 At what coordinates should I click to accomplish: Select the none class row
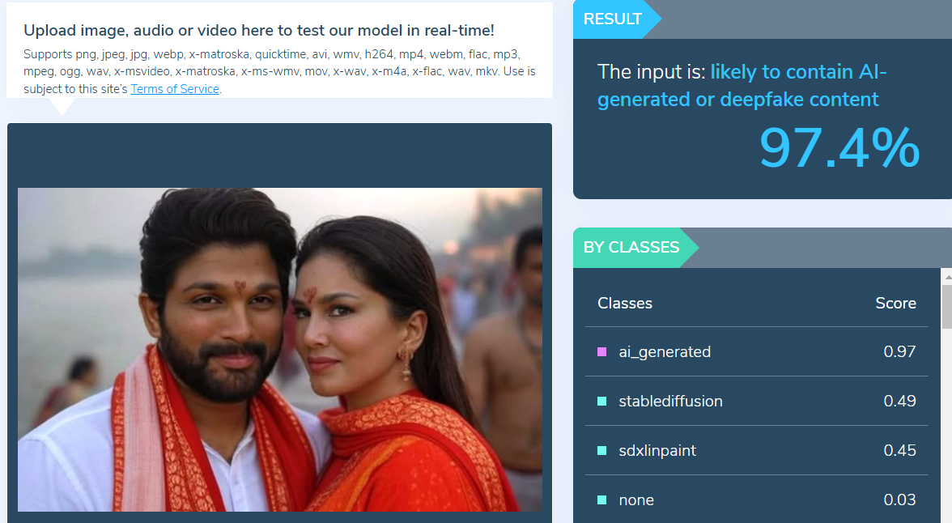756,500
